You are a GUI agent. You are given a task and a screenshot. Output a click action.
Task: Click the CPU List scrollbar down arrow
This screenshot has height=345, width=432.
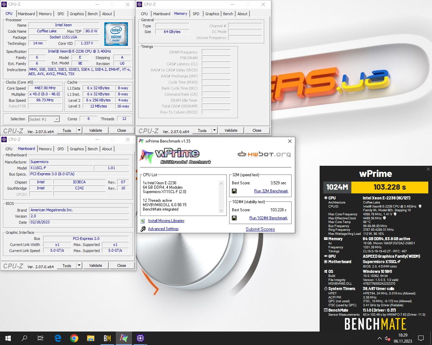pos(221,211)
